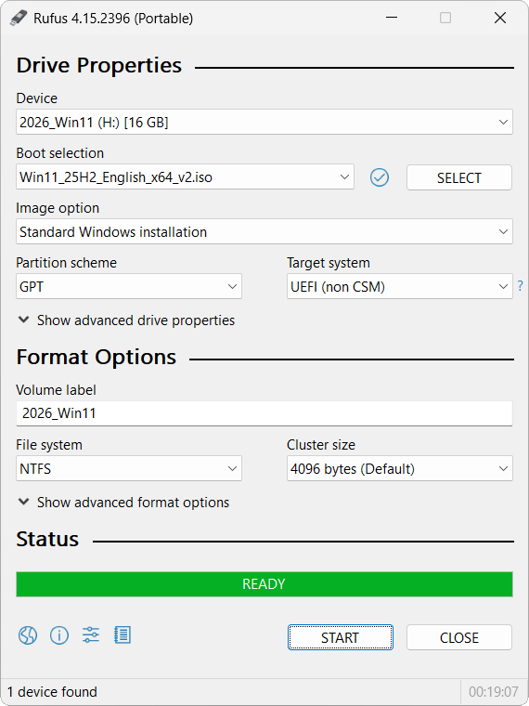This screenshot has height=706, width=529.
Task: Expand Show advanced drive properties
Action: [x=126, y=320]
